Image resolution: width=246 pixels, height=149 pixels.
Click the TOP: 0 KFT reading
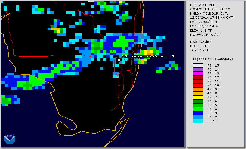(x=199, y=50)
